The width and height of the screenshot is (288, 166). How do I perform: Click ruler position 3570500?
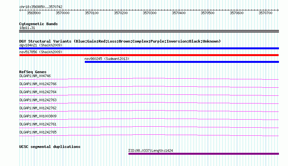[207, 13]
